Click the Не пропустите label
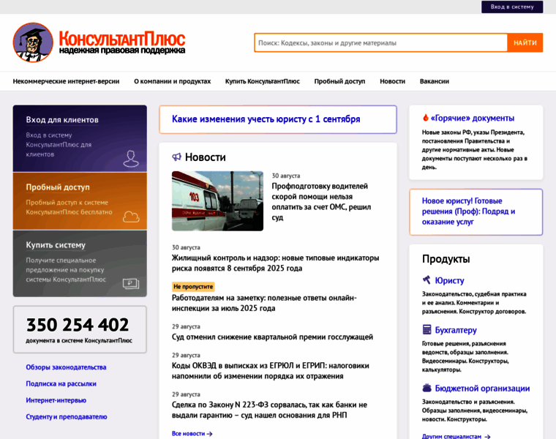The width and height of the screenshot is (556, 439). click(x=193, y=287)
